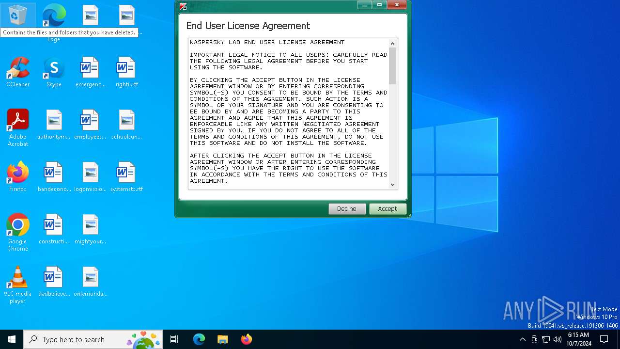Image resolution: width=620 pixels, height=349 pixels.
Task: Click the license text scrollbar thumb
Action: (392, 66)
